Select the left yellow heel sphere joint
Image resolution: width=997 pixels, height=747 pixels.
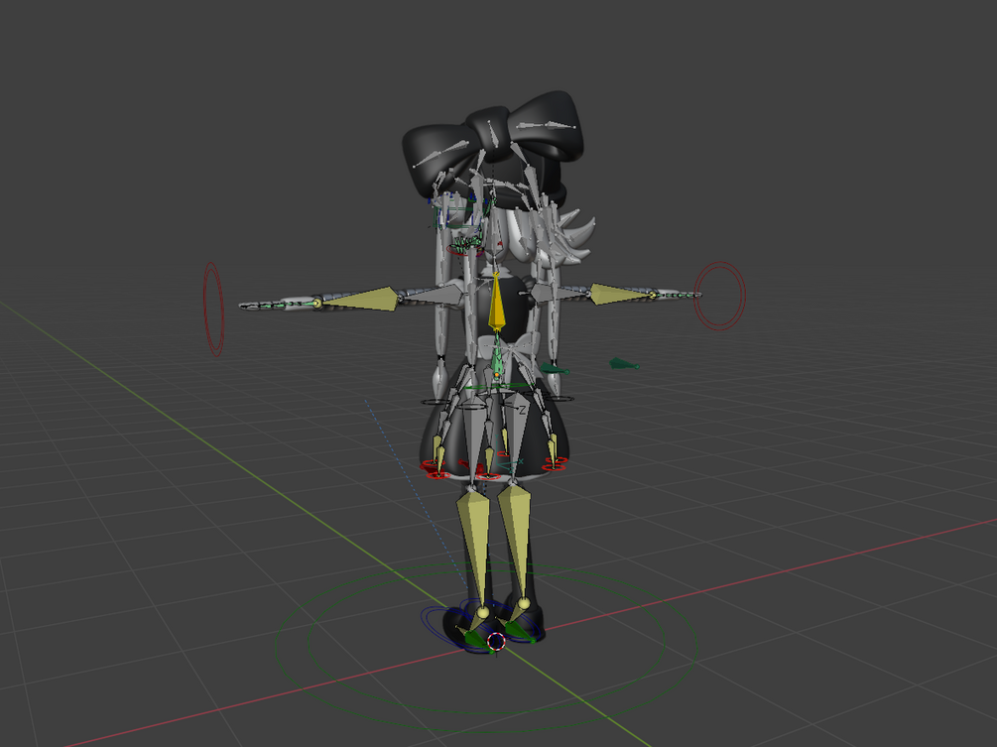tap(482, 613)
